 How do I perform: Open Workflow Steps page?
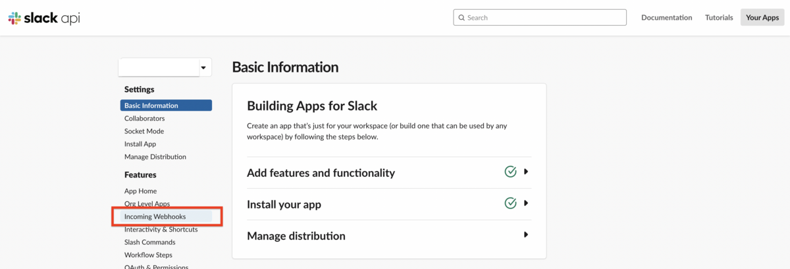point(148,255)
